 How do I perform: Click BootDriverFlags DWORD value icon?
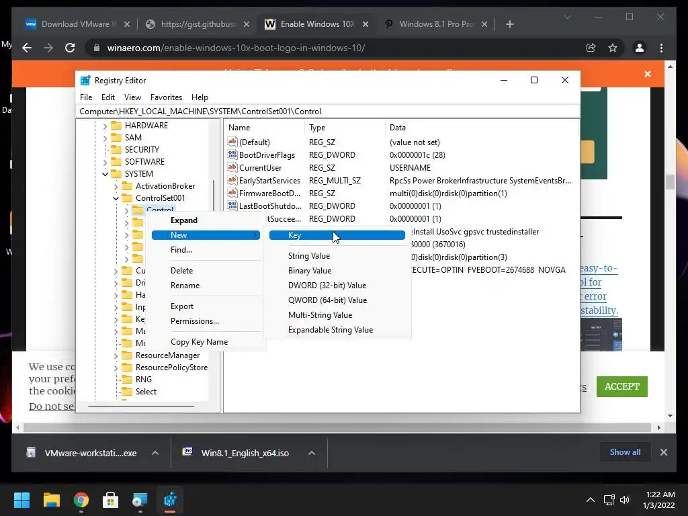(x=232, y=155)
